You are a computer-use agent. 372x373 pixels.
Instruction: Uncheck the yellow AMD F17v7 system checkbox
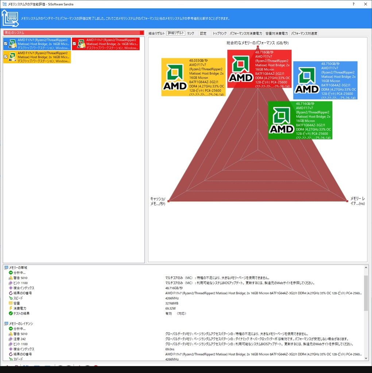coord(5,57)
